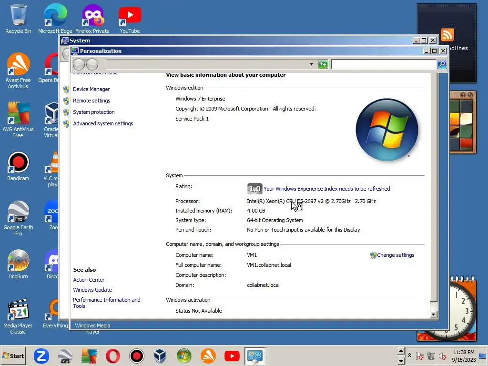
Task: Click the Action Center flag tray icon
Action: pyautogui.click(x=419, y=356)
